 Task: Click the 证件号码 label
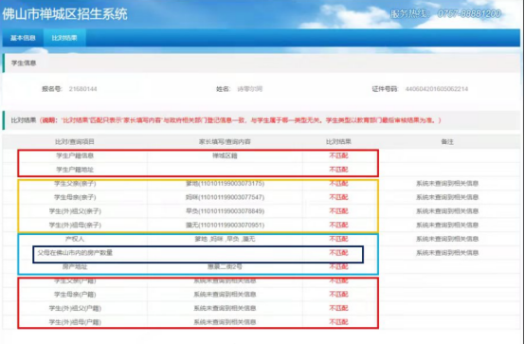click(x=385, y=89)
